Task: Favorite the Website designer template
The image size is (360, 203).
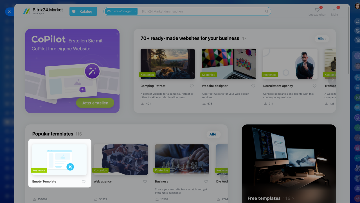Action: 253,86
